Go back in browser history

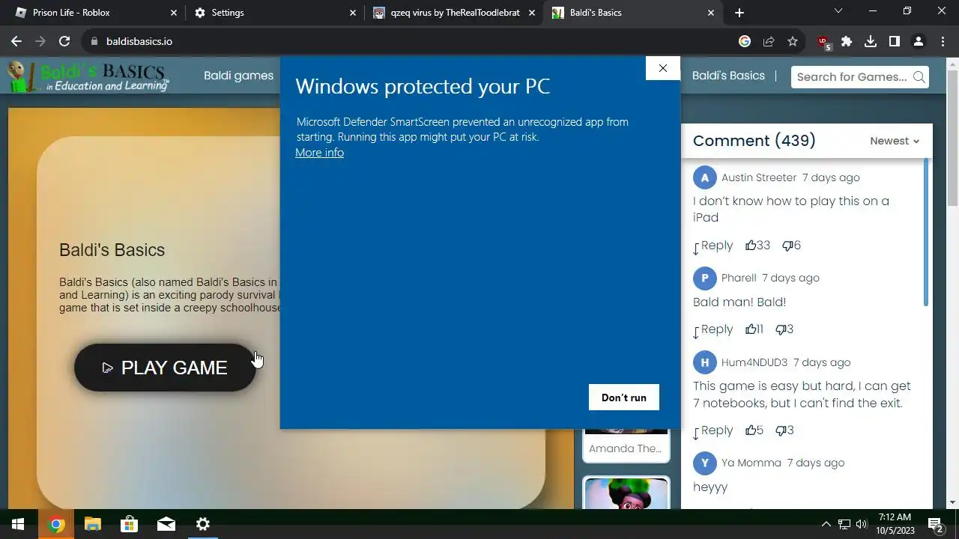pos(16,41)
